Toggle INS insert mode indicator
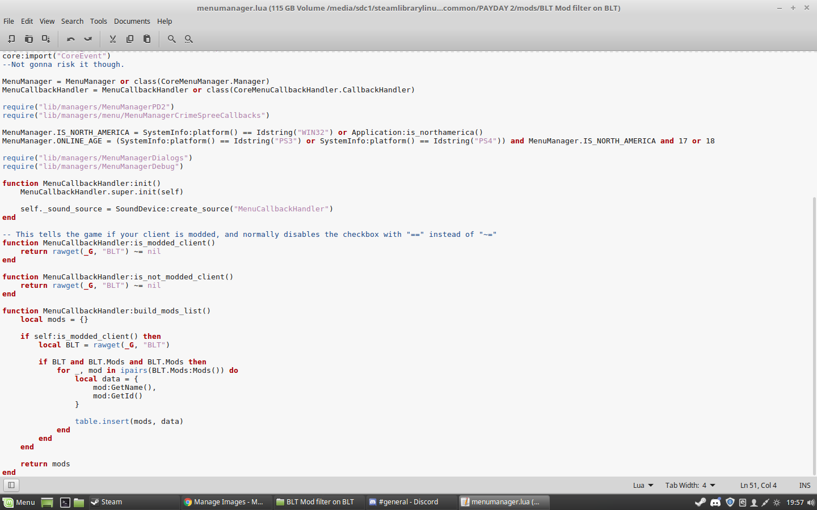This screenshot has height=510, width=817. (x=805, y=485)
